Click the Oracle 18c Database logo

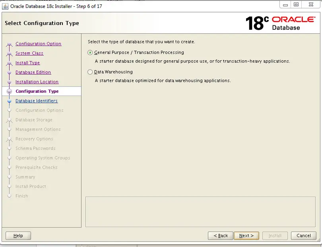pos(280,23)
